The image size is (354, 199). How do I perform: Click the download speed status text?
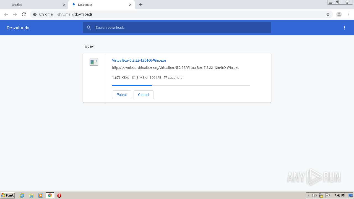coord(147,77)
